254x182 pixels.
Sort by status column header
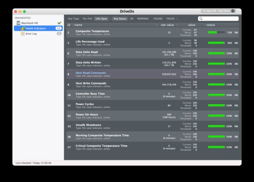pyautogui.click(x=211, y=25)
